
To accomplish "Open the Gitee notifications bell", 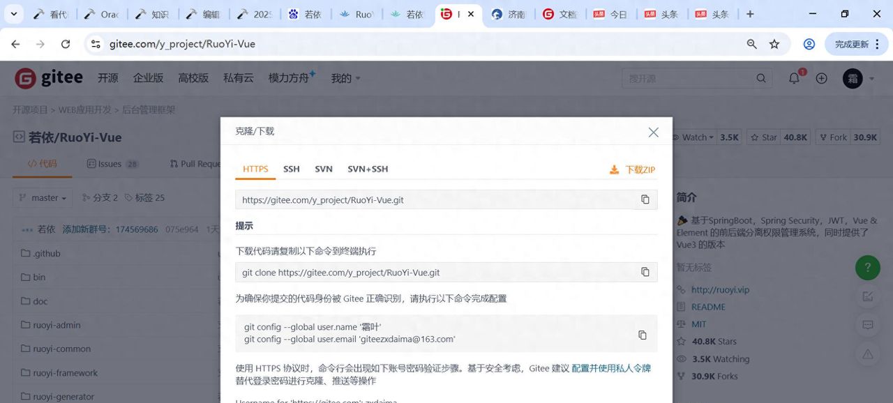I will click(793, 78).
